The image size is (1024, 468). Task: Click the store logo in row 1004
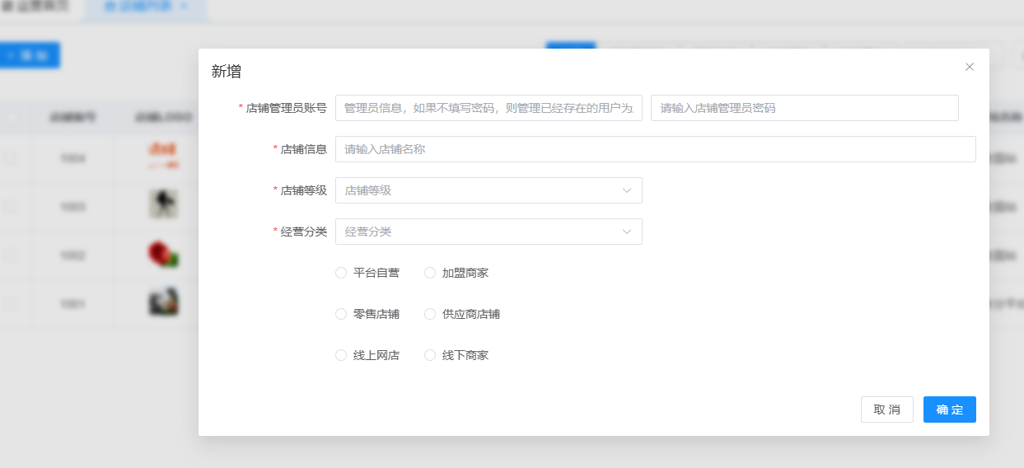click(x=163, y=156)
